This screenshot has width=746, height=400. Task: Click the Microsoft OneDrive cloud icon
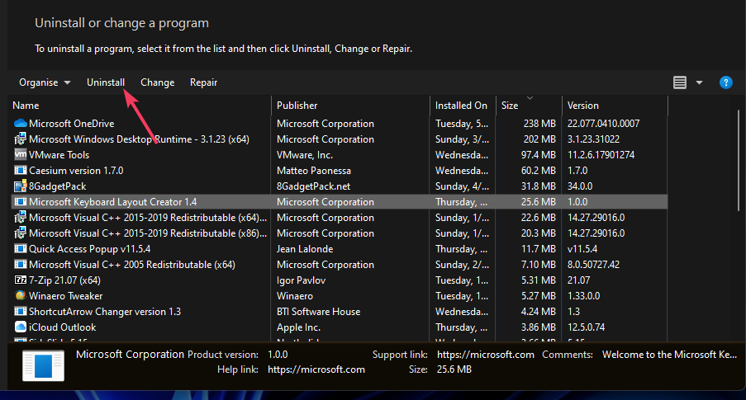(21, 124)
